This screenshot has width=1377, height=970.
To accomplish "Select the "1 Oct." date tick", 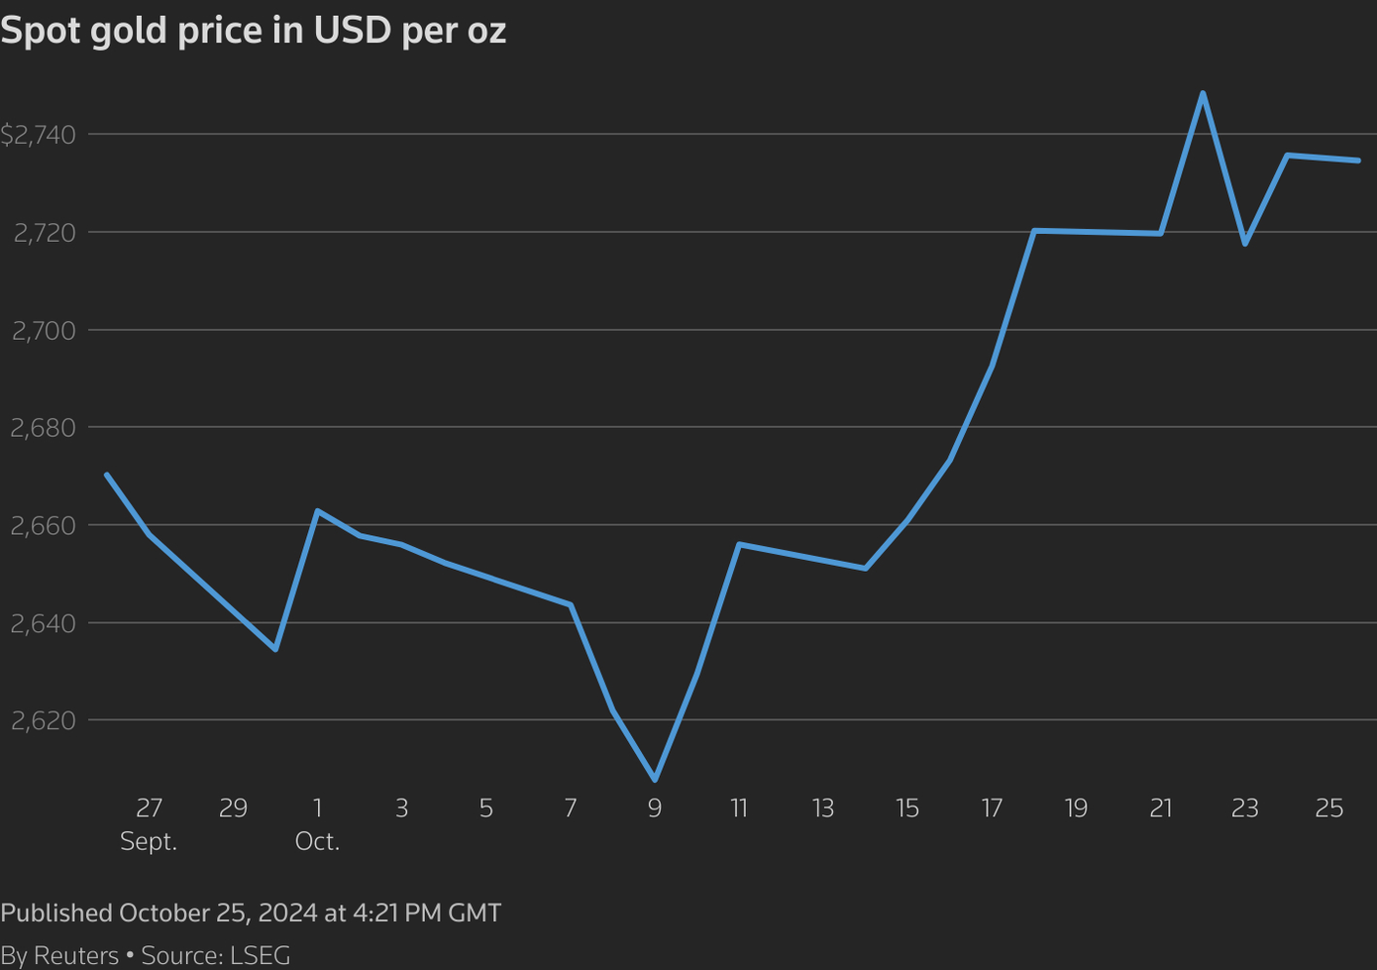I will (317, 822).
